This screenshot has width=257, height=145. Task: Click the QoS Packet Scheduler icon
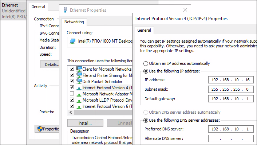[79, 81]
